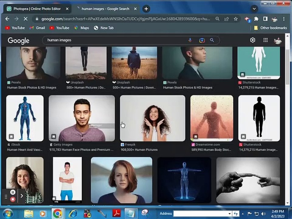Open Google quick settings gear
This screenshot has width=292, height=219.
[x=252, y=40]
